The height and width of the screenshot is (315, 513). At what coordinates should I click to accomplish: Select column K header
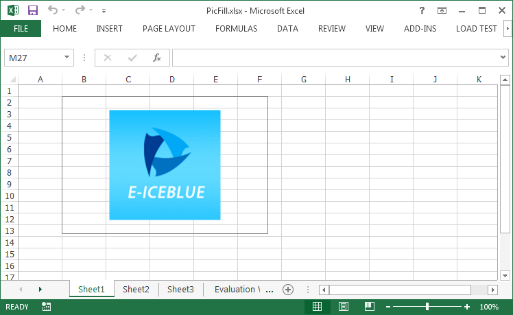[479, 79]
